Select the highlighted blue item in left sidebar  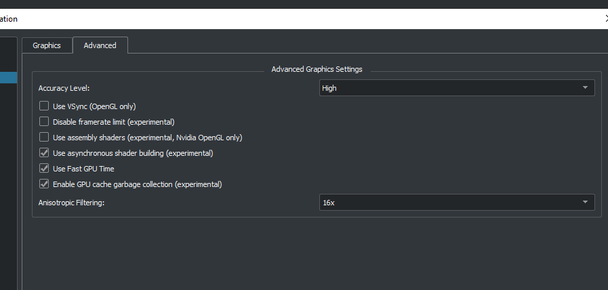(9, 77)
